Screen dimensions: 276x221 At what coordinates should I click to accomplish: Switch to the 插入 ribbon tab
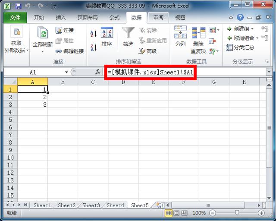pos(61,17)
